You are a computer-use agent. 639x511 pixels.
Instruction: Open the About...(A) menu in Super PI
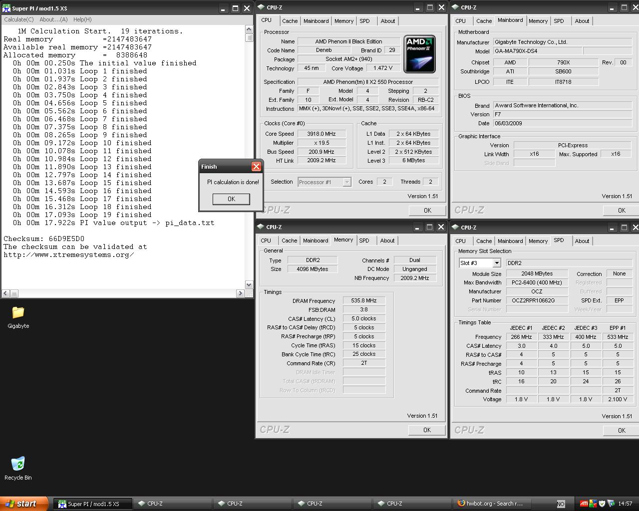click(53, 19)
